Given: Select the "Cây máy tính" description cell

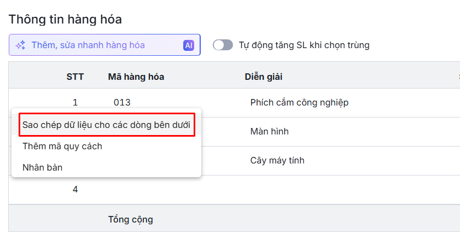Looking at the screenshot, I should click(x=277, y=161).
